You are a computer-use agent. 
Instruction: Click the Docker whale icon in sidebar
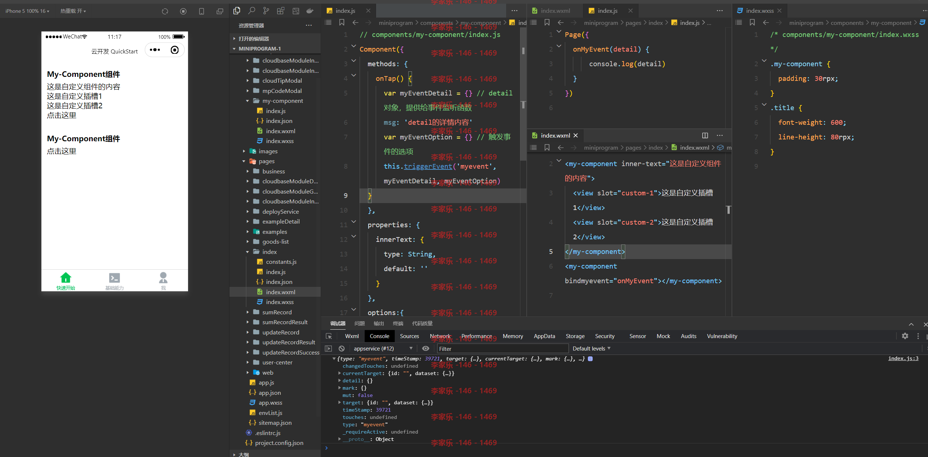310,11
